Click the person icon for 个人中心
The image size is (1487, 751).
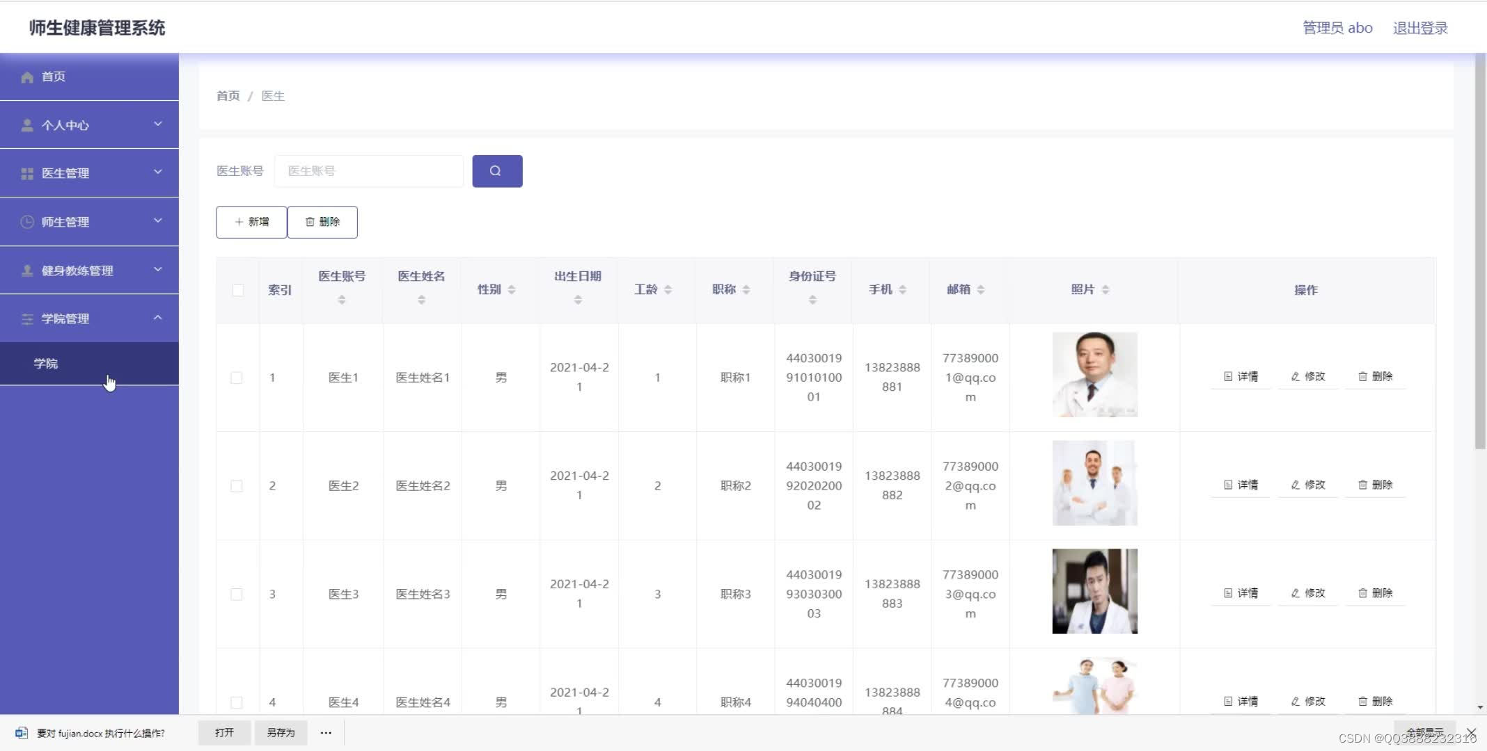[x=26, y=125]
